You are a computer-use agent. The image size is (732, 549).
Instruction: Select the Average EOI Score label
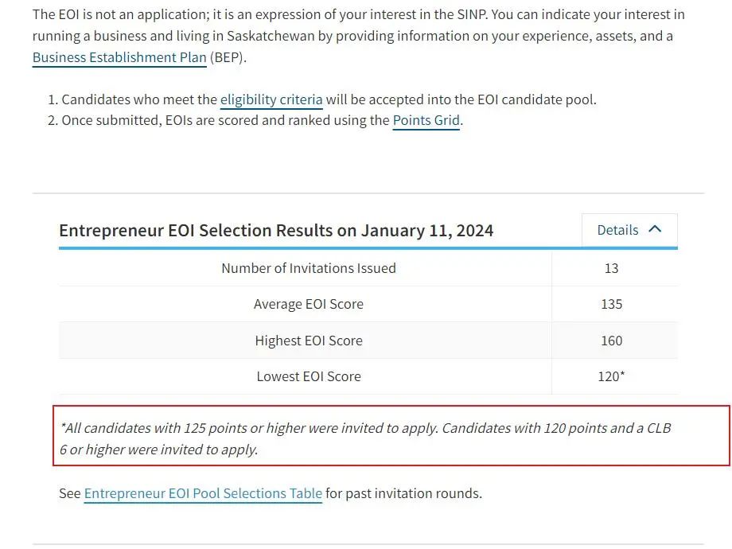[x=309, y=304]
